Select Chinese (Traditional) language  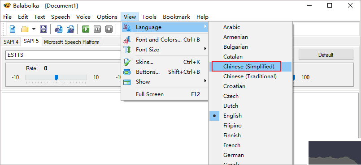(251, 76)
